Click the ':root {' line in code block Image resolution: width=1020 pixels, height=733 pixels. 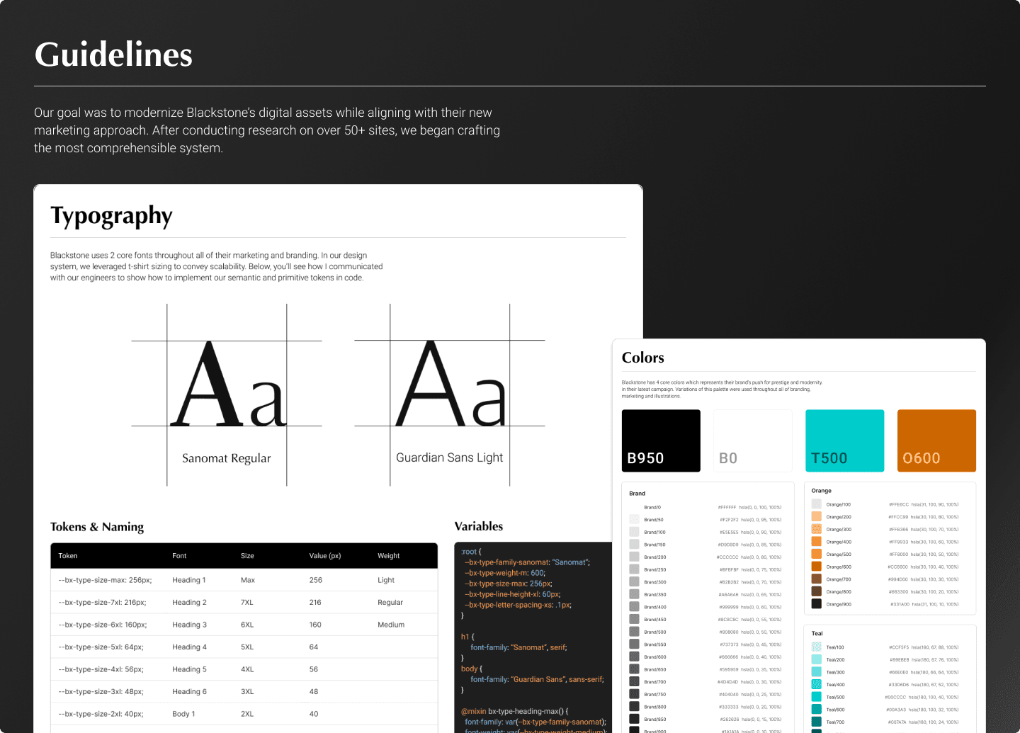[471, 552]
